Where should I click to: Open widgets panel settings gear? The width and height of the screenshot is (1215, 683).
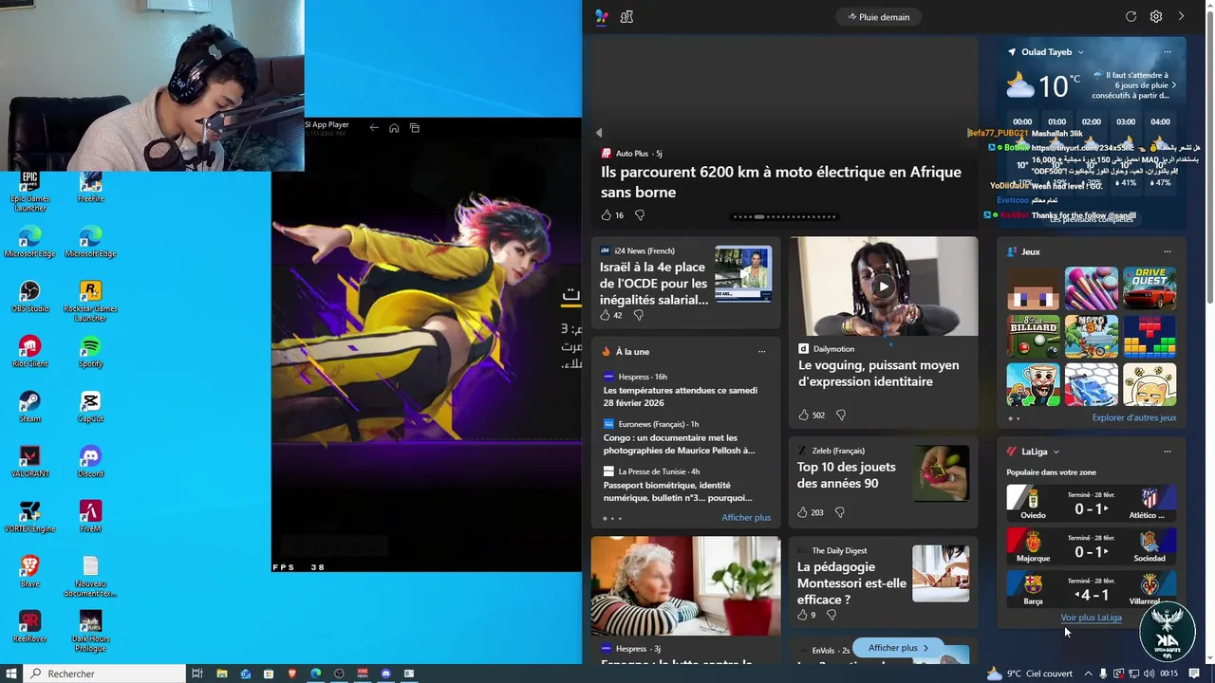pos(1156,16)
